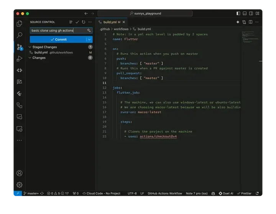276x214 pixels.
Task: Open the remote window indicator in status bar
Action: click(18, 193)
